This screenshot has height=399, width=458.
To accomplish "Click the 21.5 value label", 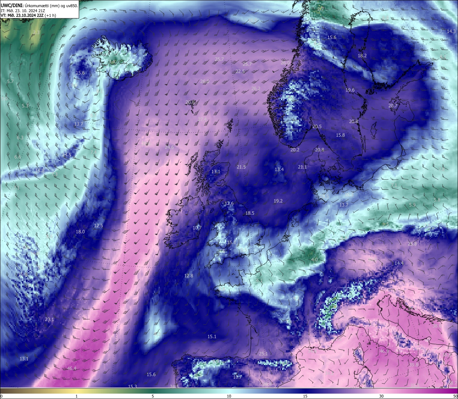I will pos(241,167).
